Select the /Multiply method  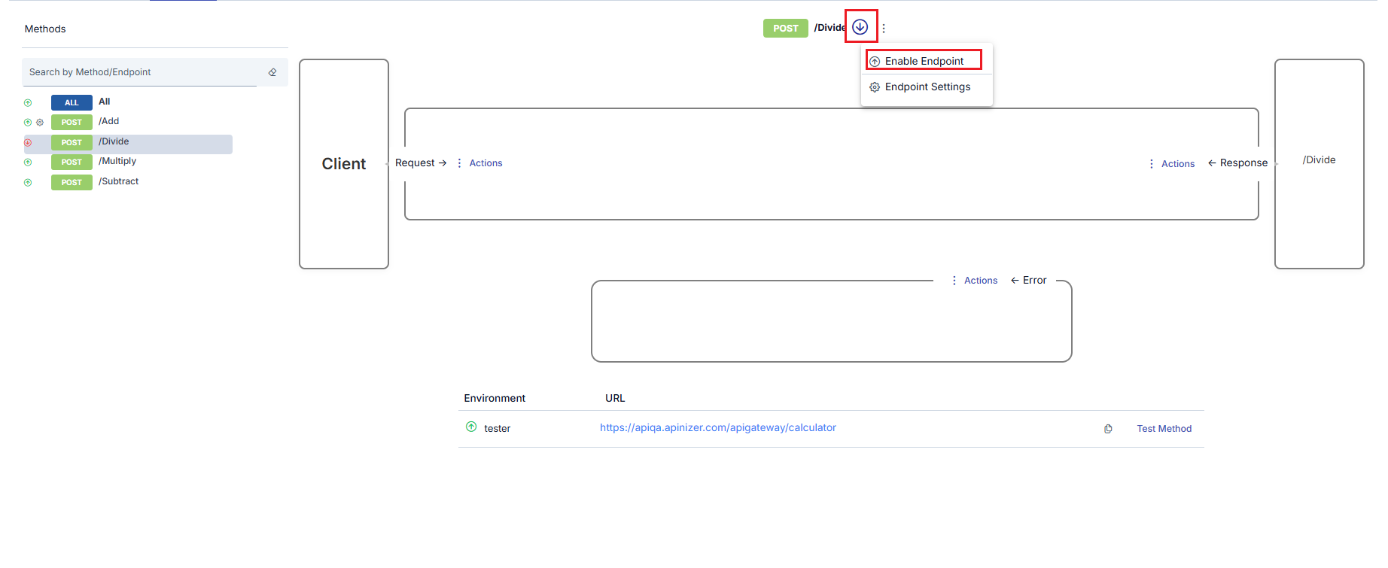pos(128,162)
